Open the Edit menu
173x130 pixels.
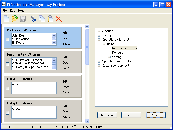coord(12,11)
